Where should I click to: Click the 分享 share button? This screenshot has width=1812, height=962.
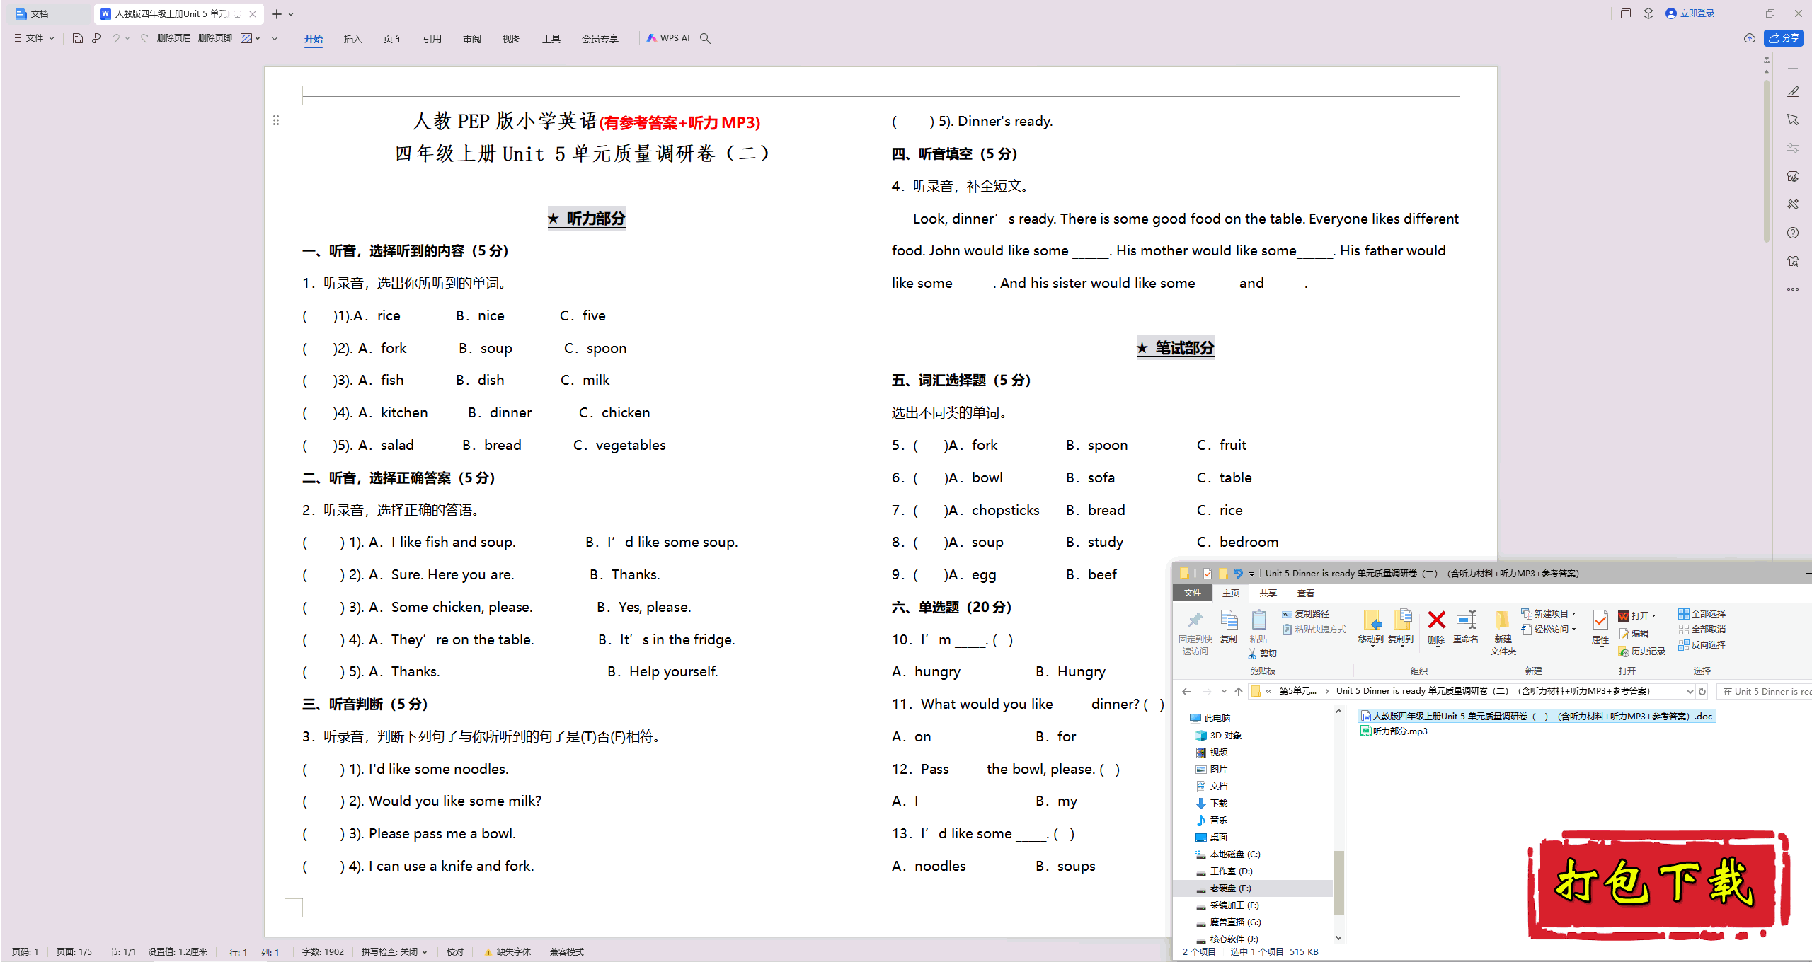(1784, 38)
